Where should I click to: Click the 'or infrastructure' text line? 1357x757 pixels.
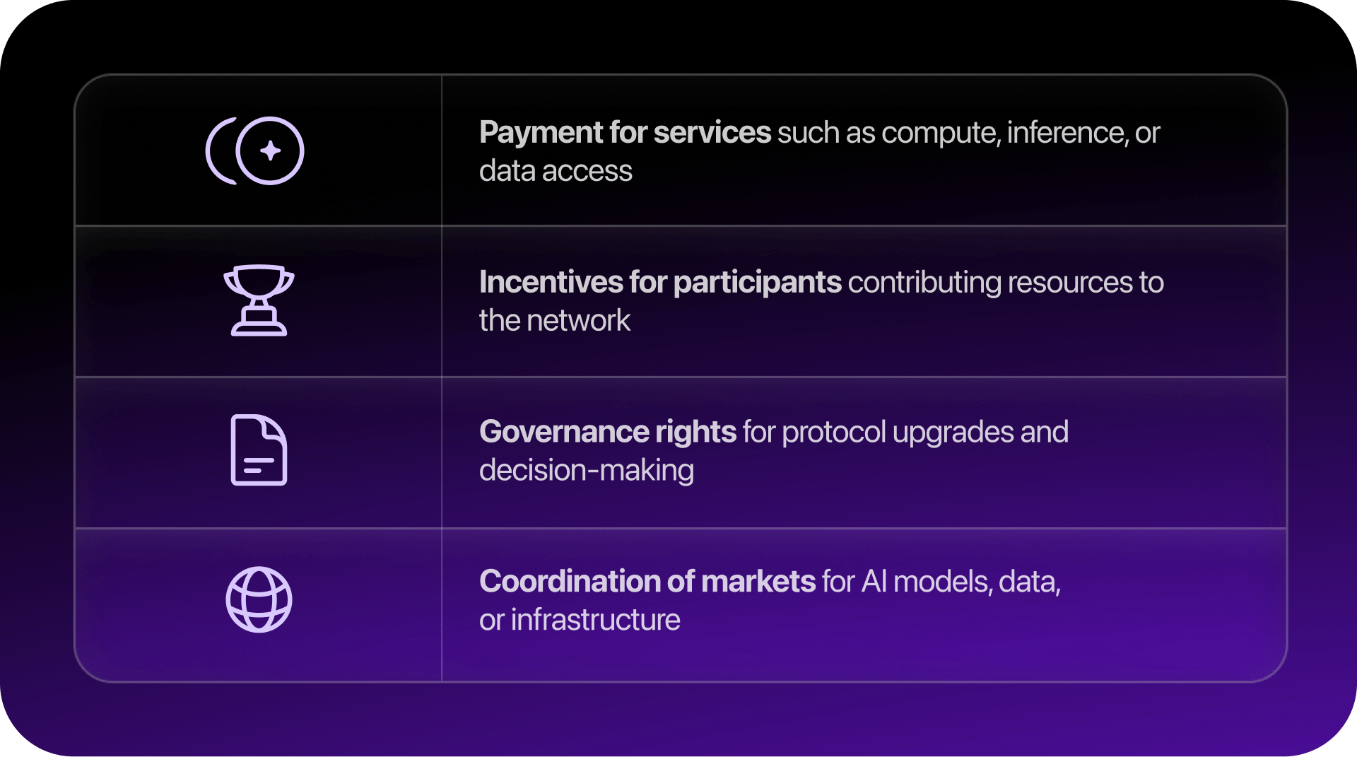click(580, 620)
